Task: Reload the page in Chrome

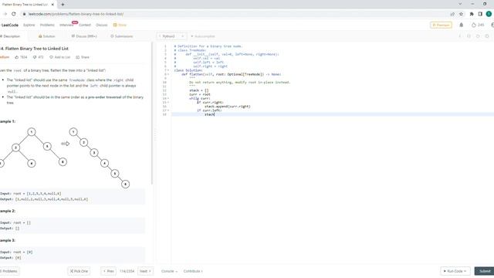Action: pyautogui.click(x=14, y=14)
